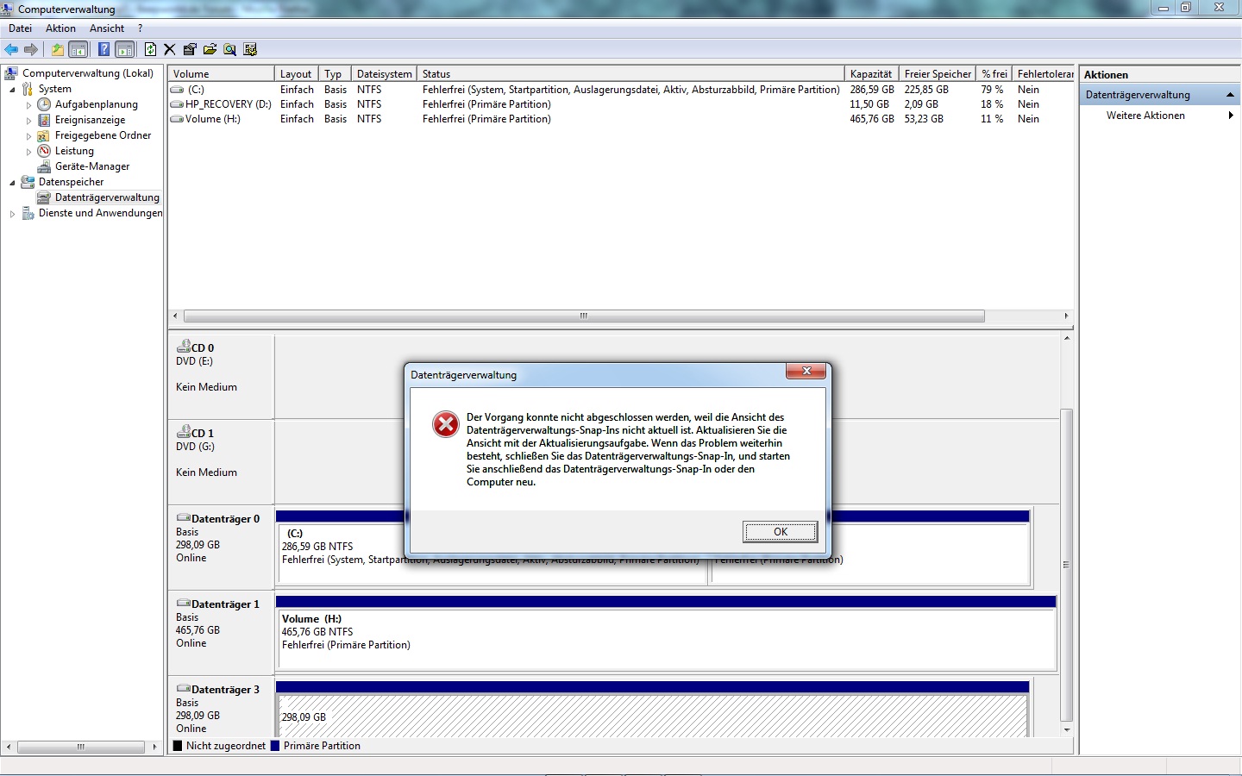Screen dimensions: 1242x776
Task: Click the Ereignisanzeige icon in tree
Action: click(44, 120)
